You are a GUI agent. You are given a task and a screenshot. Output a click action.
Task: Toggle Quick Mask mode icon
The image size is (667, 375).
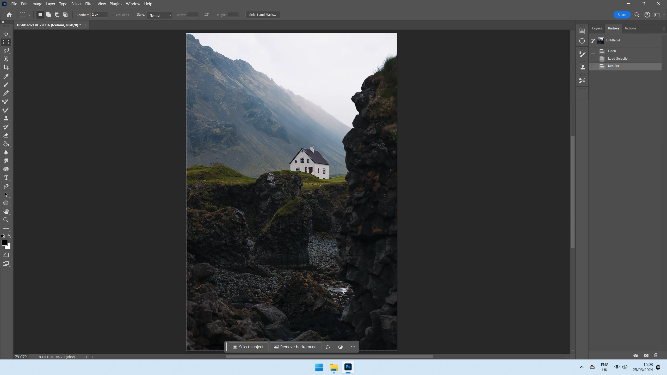point(6,255)
